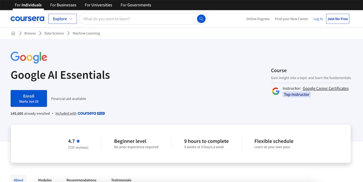Click the Coursera logo
This screenshot has width=363, height=182.
(27, 19)
